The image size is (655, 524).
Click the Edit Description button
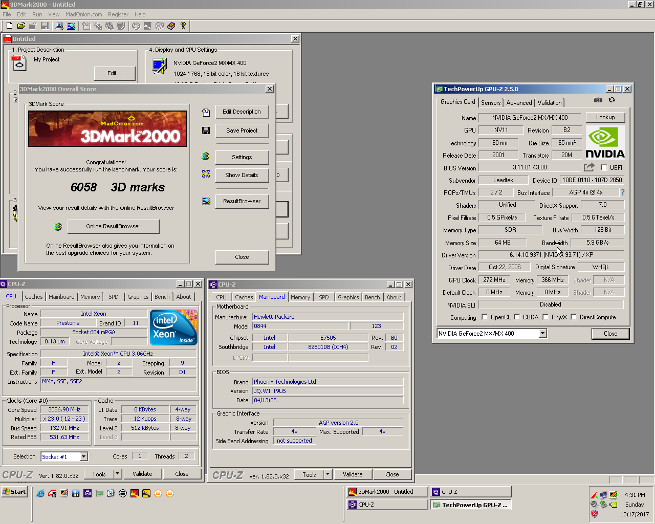pos(242,112)
